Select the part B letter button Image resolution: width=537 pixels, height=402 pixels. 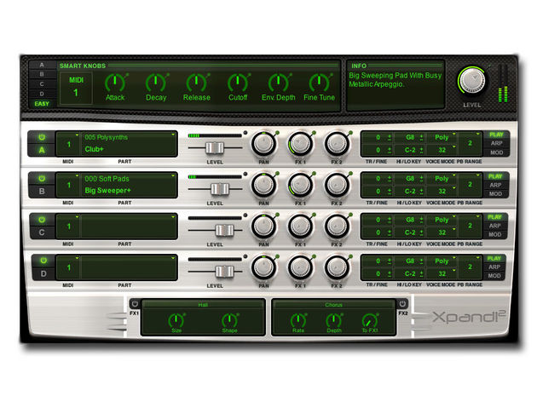42,192
